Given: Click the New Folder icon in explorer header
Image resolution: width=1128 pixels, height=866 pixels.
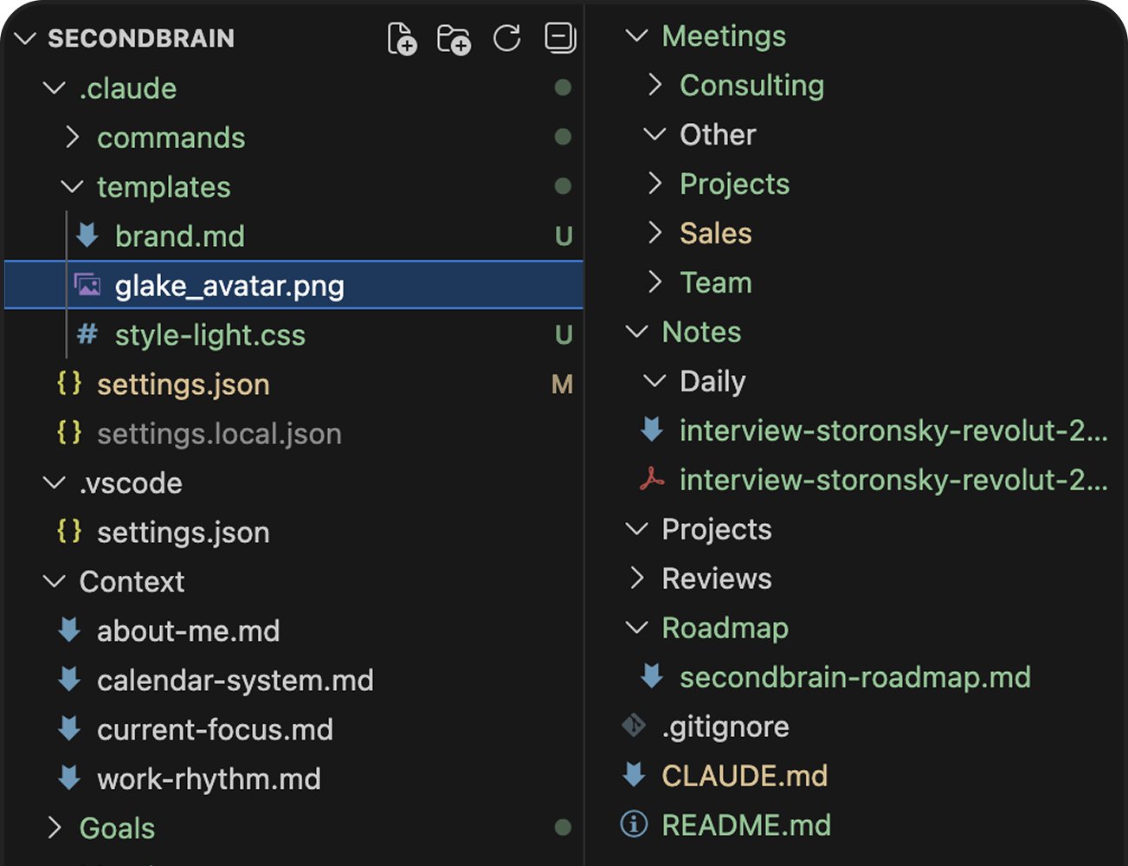Looking at the screenshot, I should (x=454, y=39).
